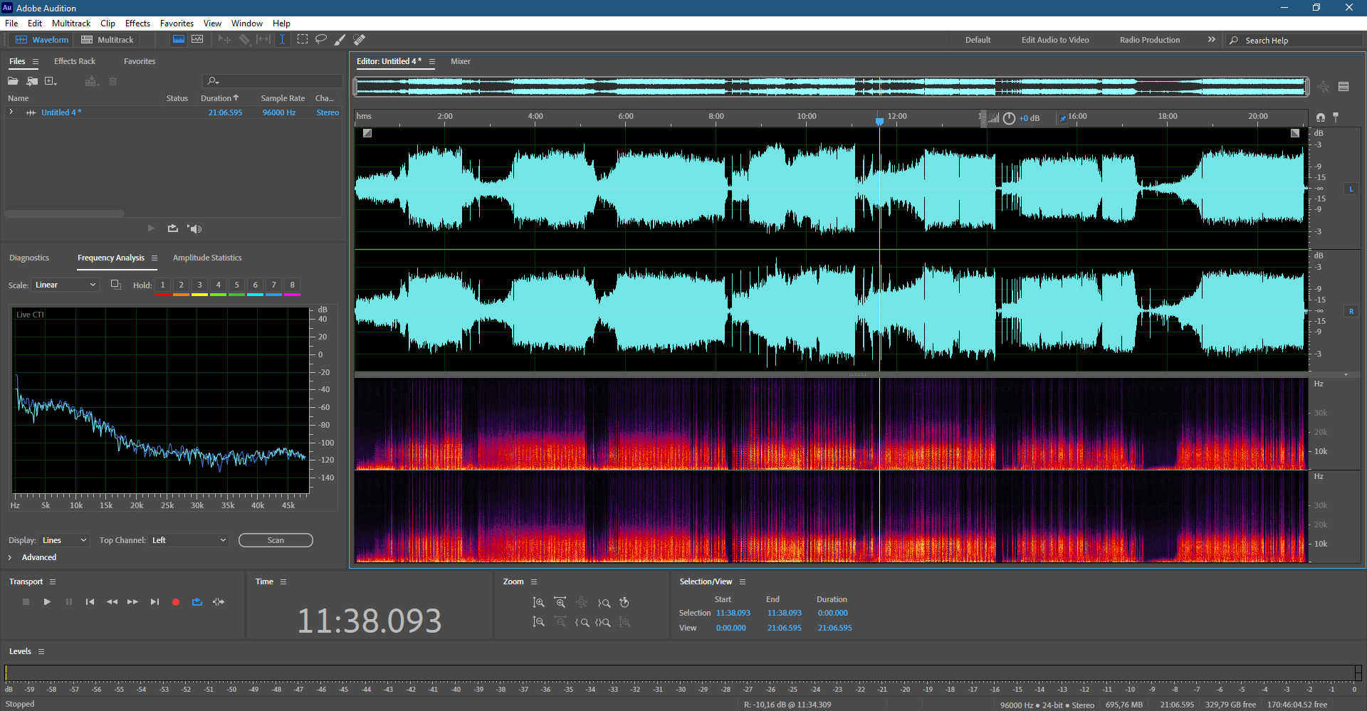Toggle the left channel L button
The image size is (1367, 711).
point(1351,189)
